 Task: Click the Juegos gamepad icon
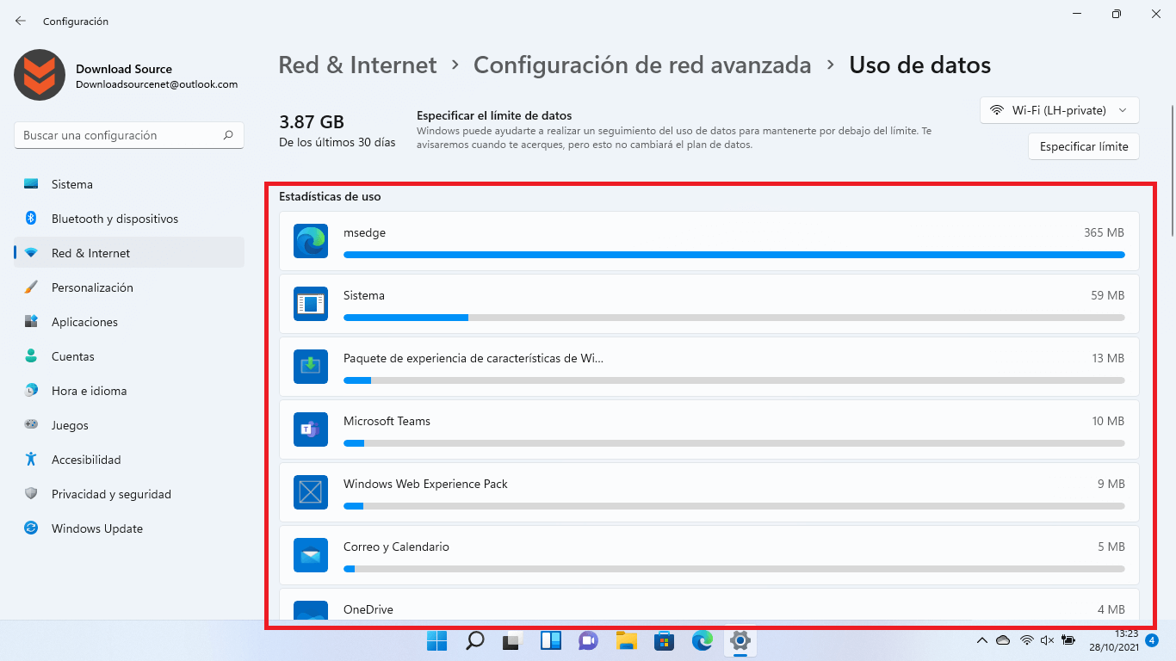(x=31, y=425)
